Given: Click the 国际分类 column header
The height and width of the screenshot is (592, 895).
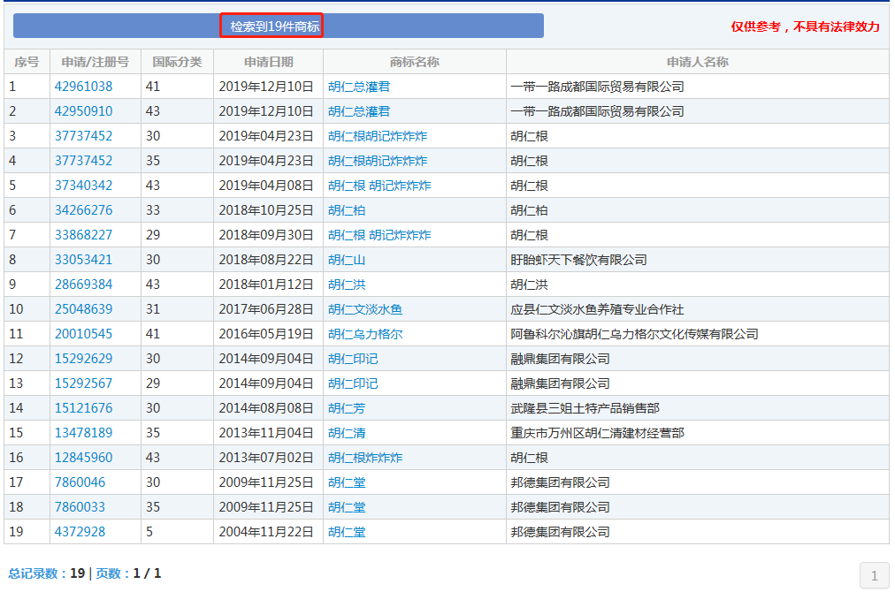Looking at the screenshot, I should (x=177, y=62).
